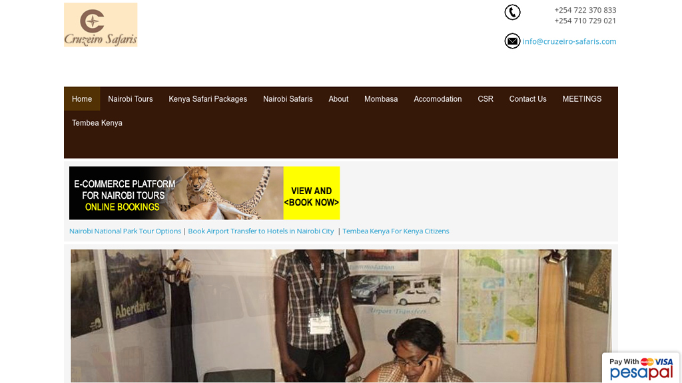682x383 pixels.
Task: Go to Nairobi Safaris menu item
Action: point(288,98)
